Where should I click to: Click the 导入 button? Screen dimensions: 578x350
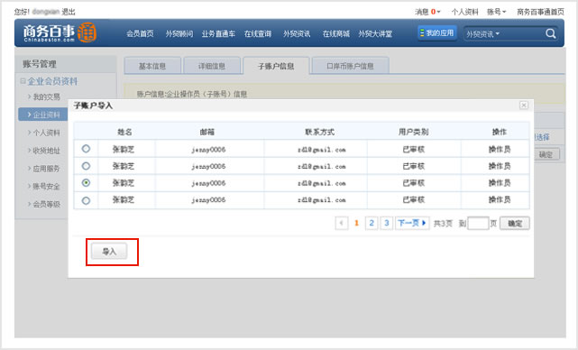point(109,252)
